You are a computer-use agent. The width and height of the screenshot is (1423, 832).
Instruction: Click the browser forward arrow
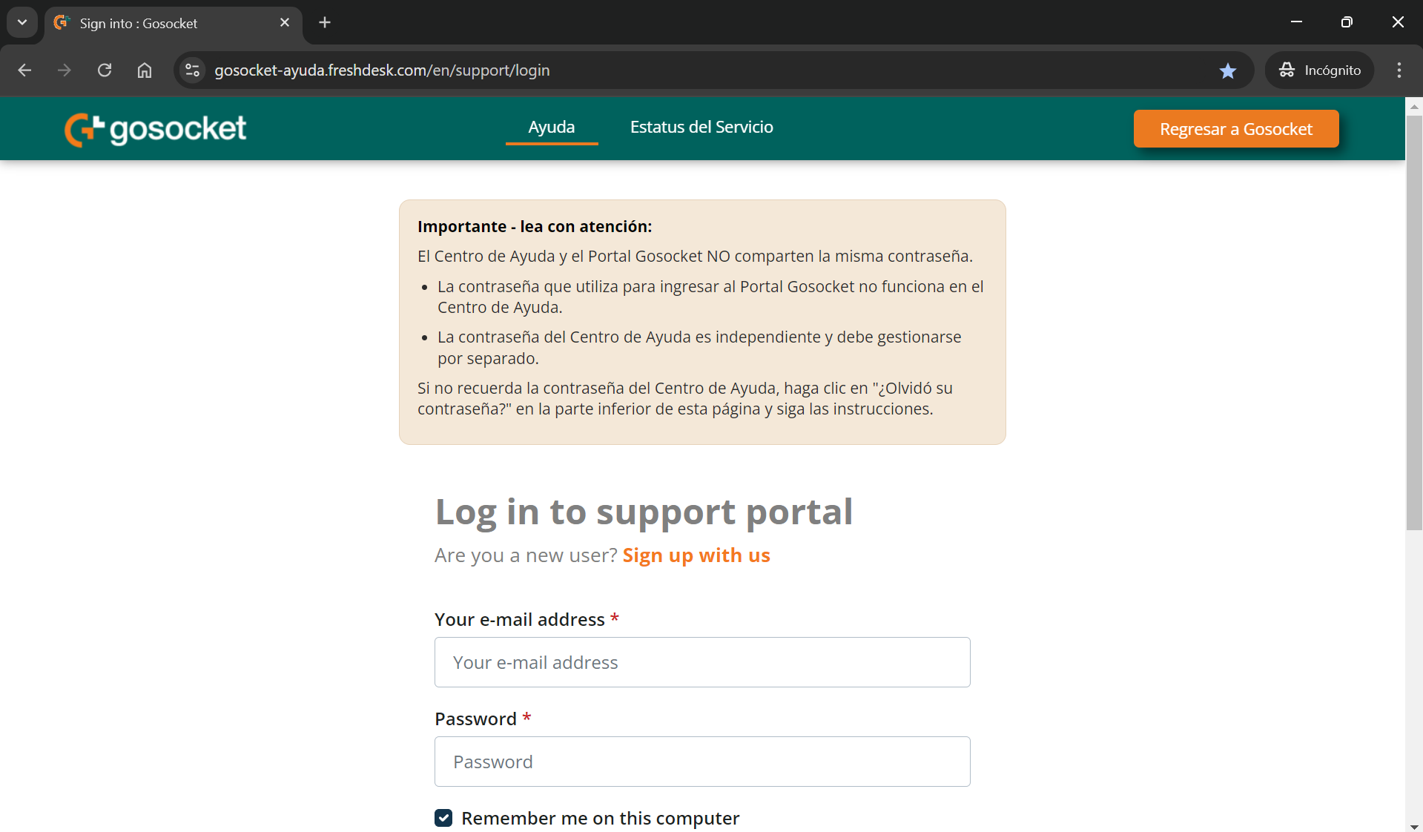click(x=65, y=70)
